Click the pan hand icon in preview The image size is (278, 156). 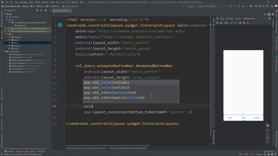[x=268, y=125]
